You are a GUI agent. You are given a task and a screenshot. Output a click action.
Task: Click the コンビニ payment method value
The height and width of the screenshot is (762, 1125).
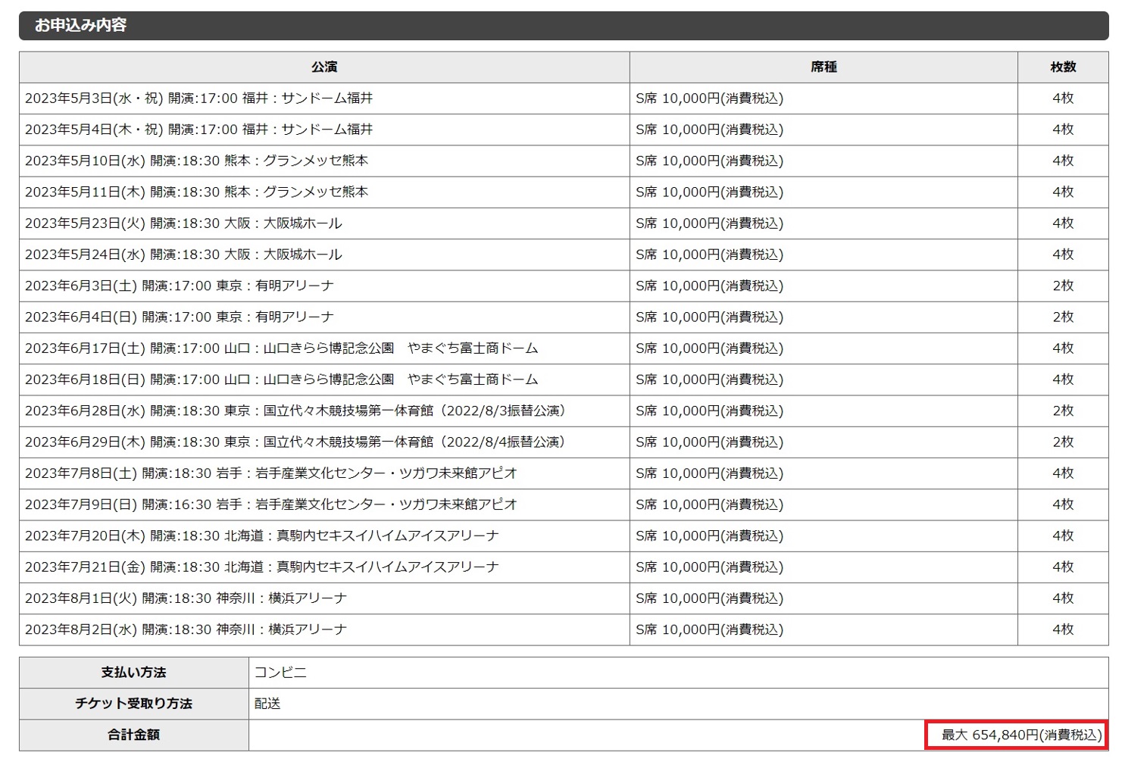280,673
